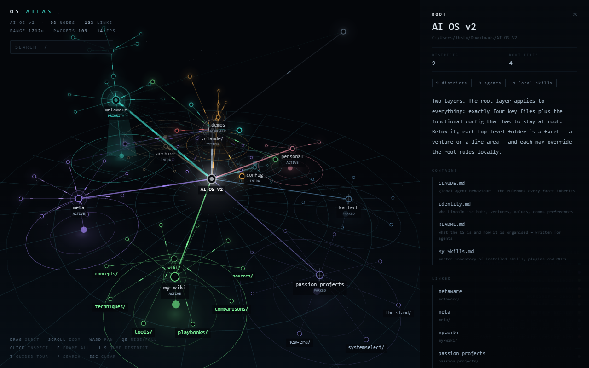Click the ESC clear hint
Screen dimensions: 589x368
pos(103,356)
